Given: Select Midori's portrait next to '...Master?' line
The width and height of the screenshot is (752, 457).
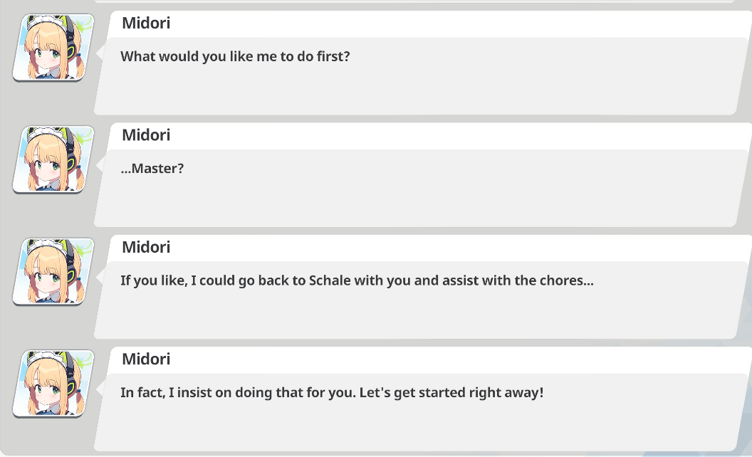Looking at the screenshot, I should click(53, 159).
